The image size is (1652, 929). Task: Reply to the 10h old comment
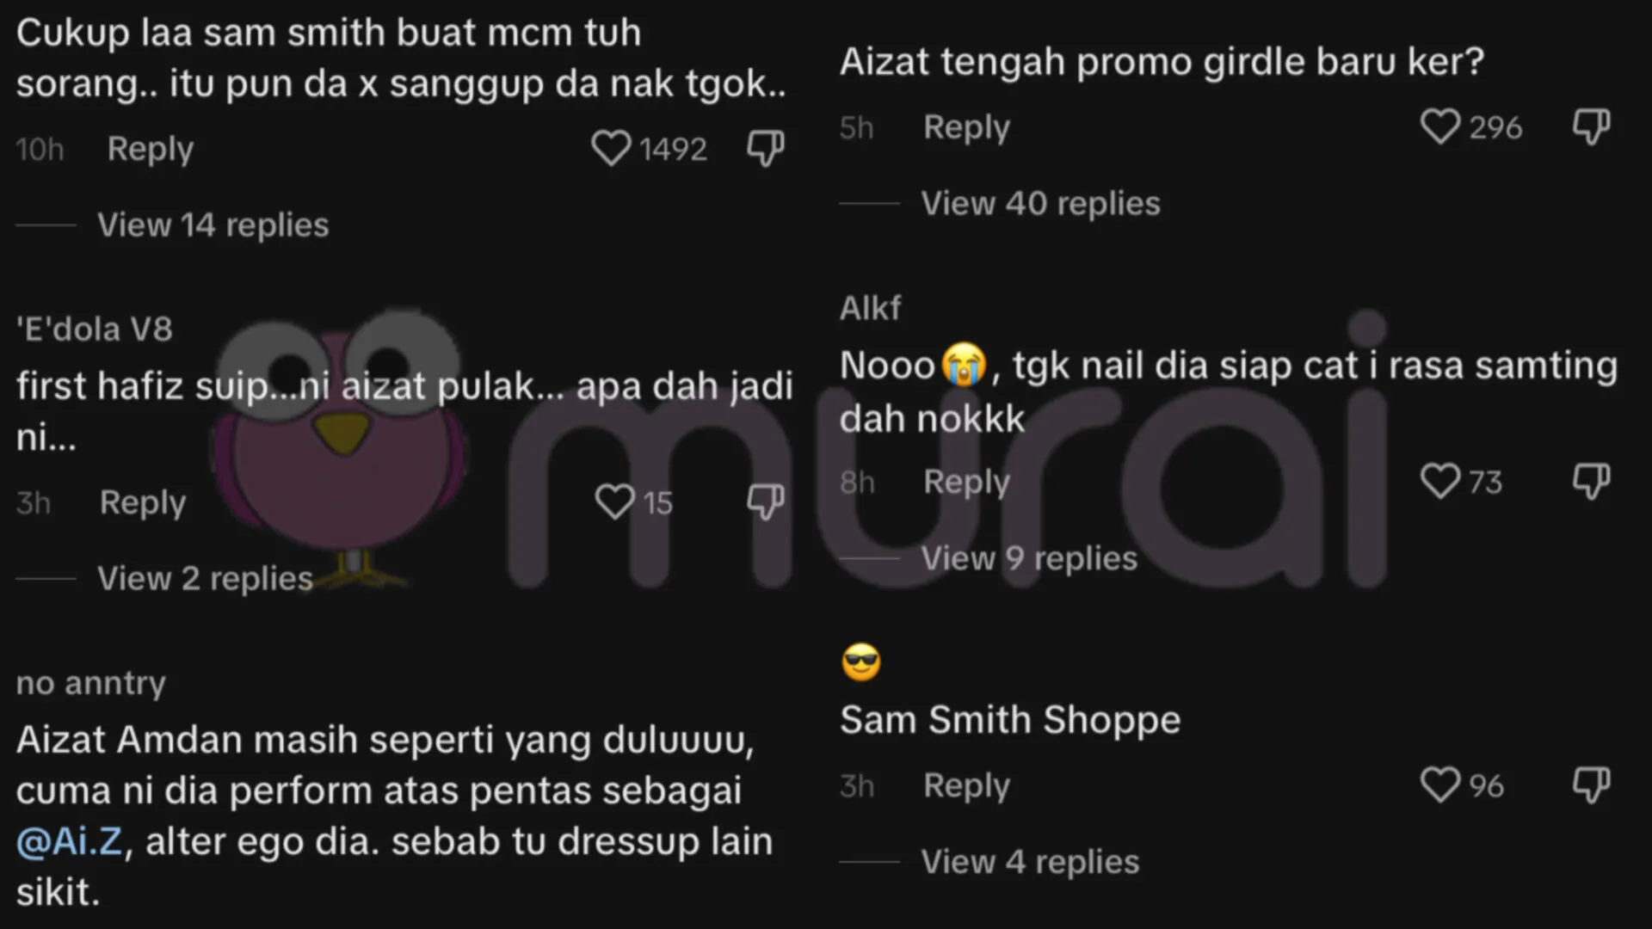pos(151,150)
